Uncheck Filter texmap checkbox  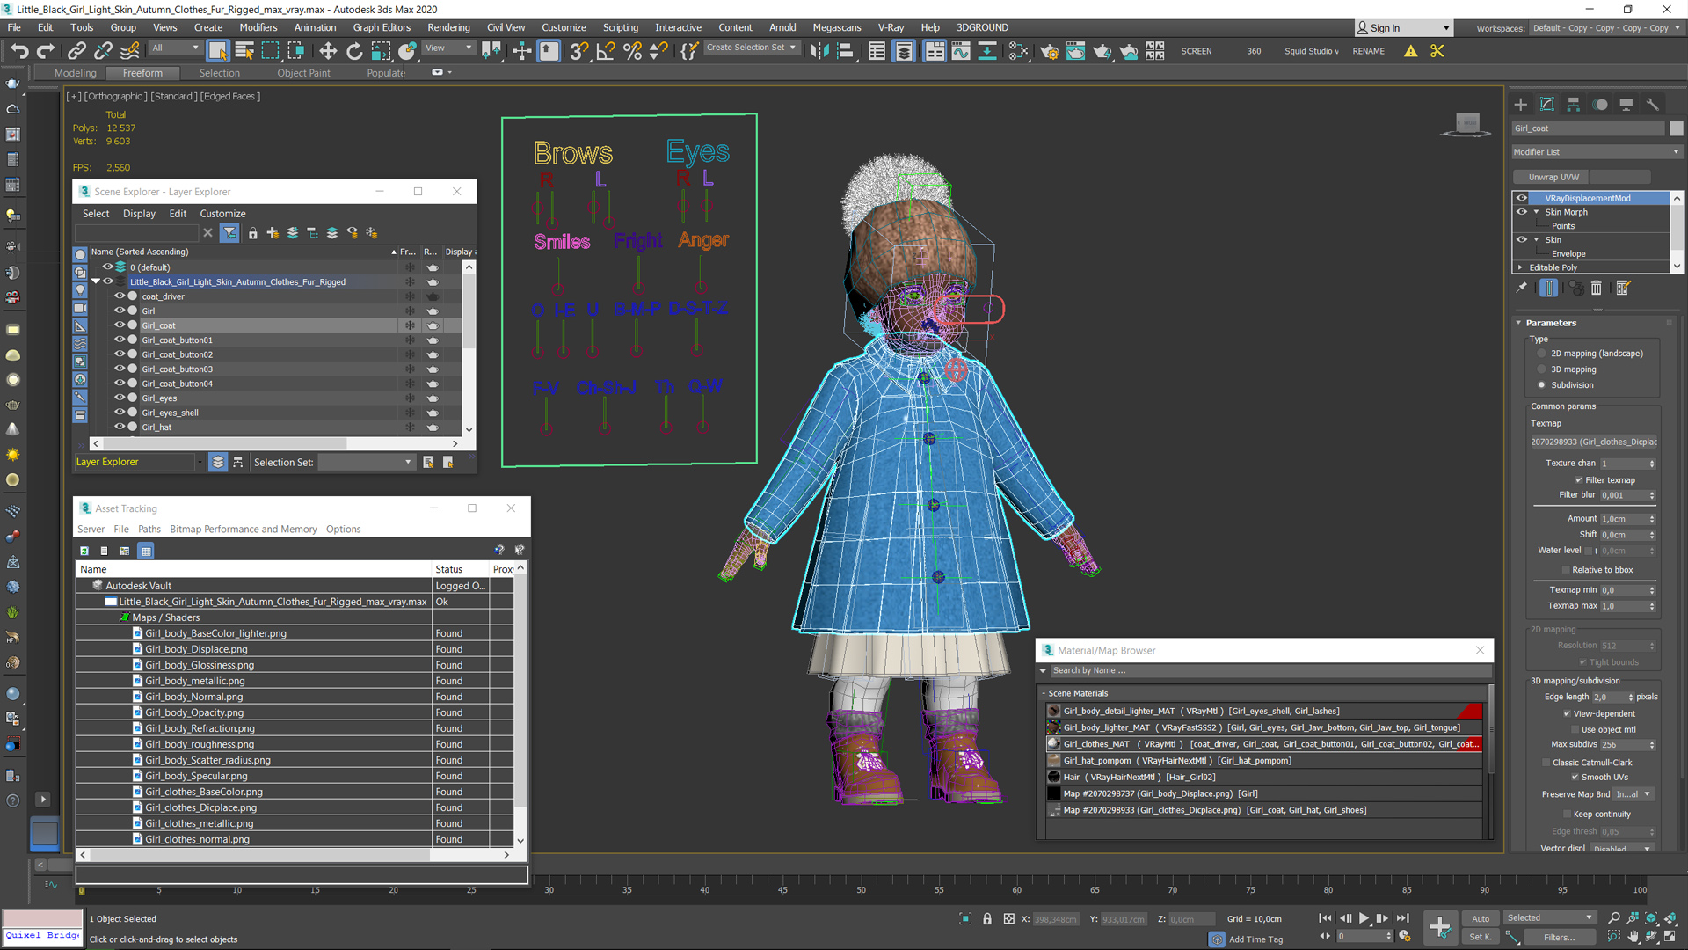pos(1579,480)
